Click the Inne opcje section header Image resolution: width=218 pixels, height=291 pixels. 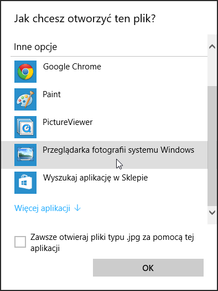[x=35, y=47]
